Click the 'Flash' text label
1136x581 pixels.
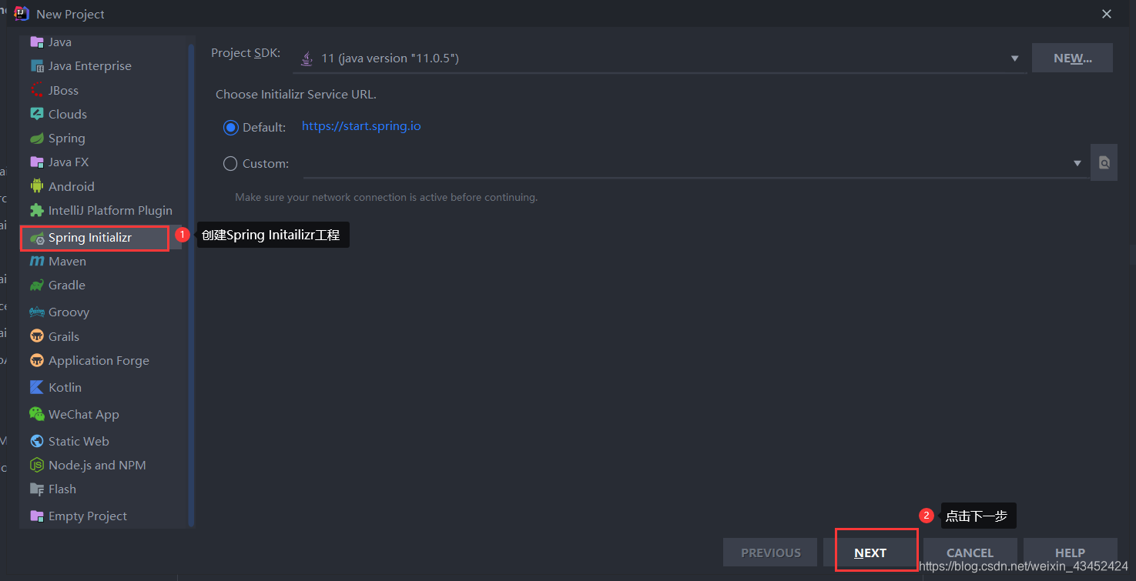(x=62, y=489)
